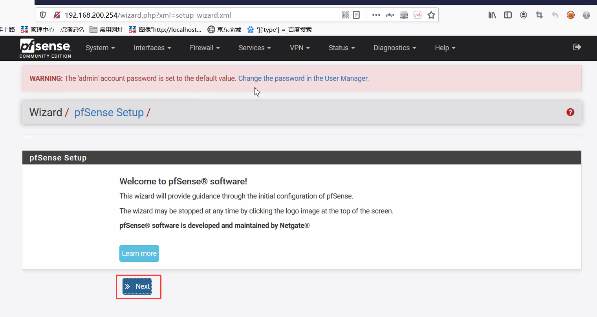
Task: Open the ']["type"] =_百度搜索 bookmark
Action: pyautogui.click(x=279, y=29)
